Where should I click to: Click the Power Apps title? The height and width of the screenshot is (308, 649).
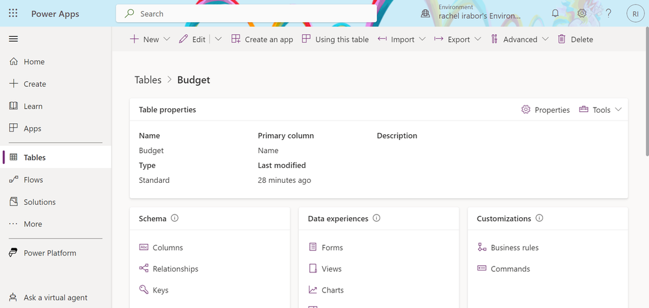click(55, 14)
